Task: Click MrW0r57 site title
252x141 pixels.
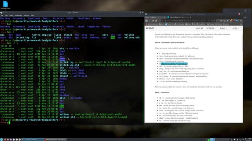Action: [150, 28]
